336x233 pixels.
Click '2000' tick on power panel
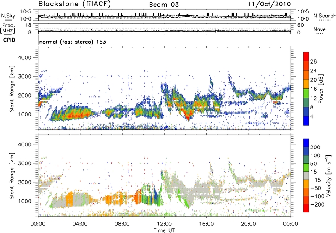click(25, 95)
